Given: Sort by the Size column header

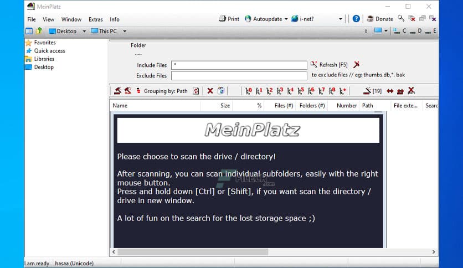Looking at the screenshot, I should (x=217, y=106).
